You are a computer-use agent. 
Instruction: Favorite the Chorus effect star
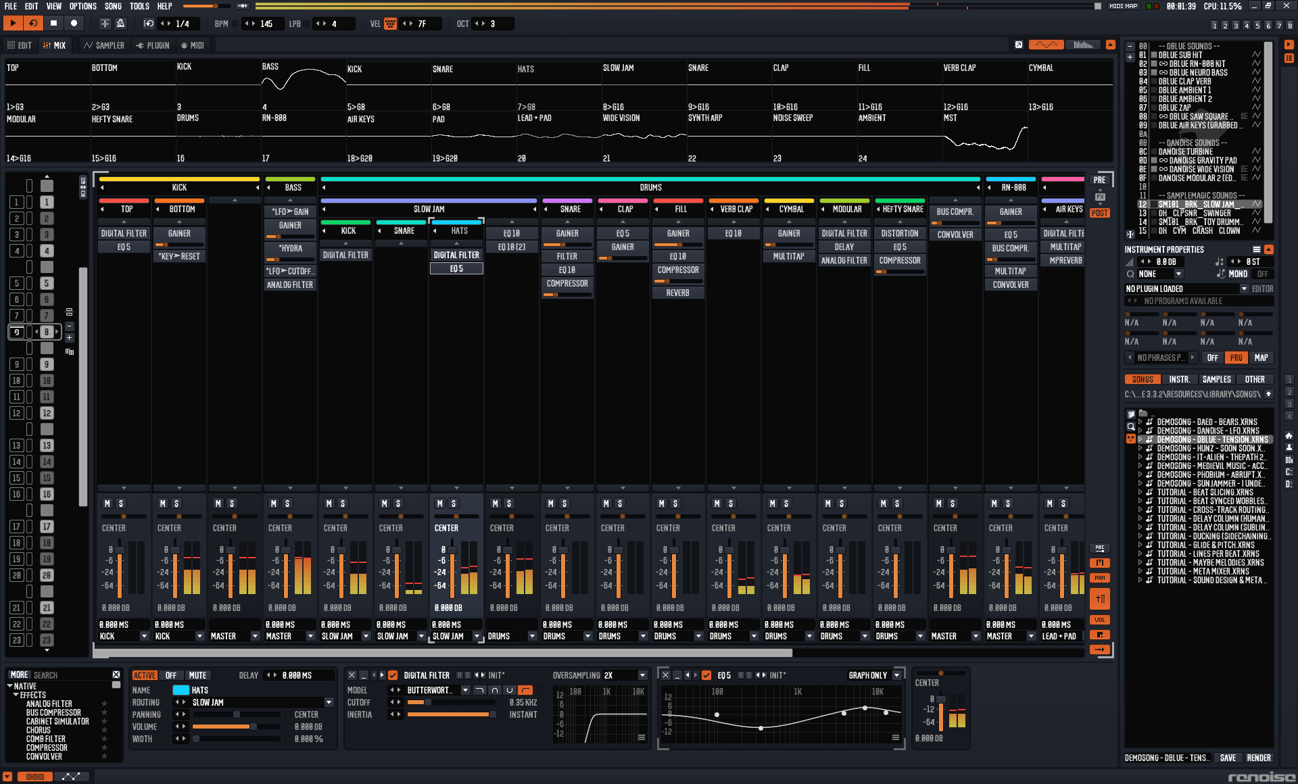pos(104,730)
